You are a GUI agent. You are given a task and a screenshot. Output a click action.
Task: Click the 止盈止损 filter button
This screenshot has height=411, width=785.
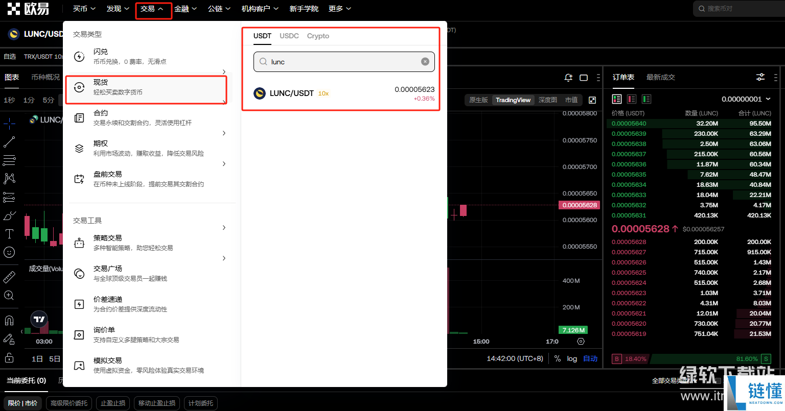113,403
